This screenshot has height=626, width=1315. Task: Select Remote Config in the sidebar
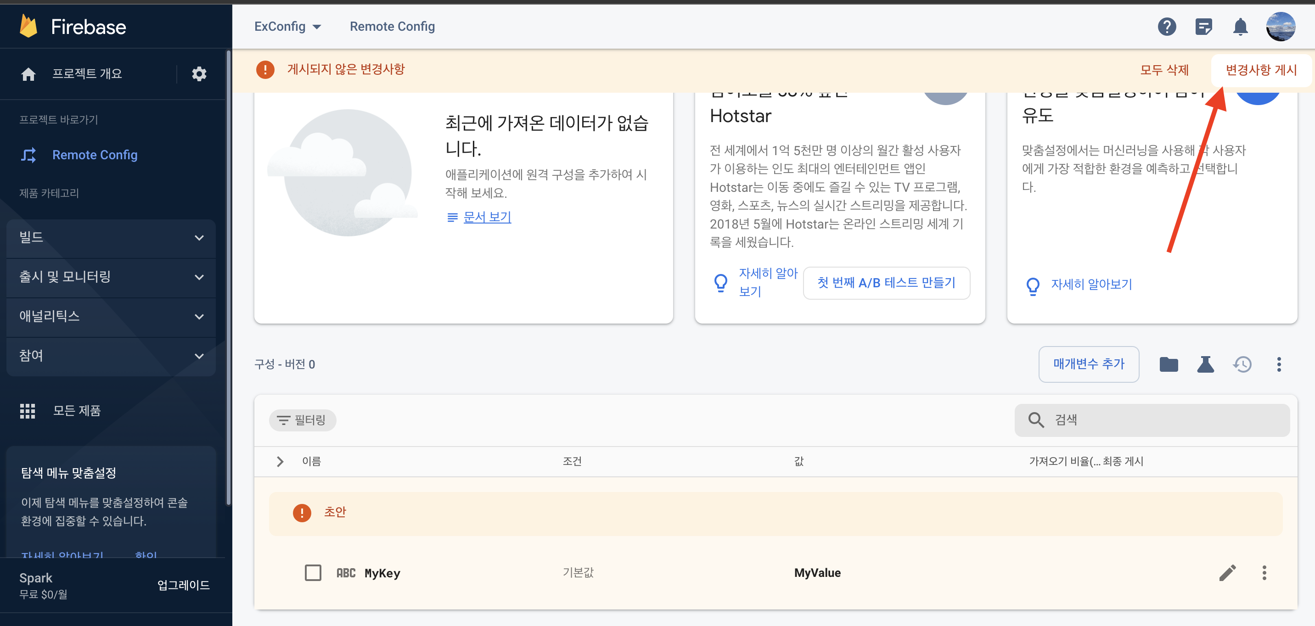pos(95,155)
